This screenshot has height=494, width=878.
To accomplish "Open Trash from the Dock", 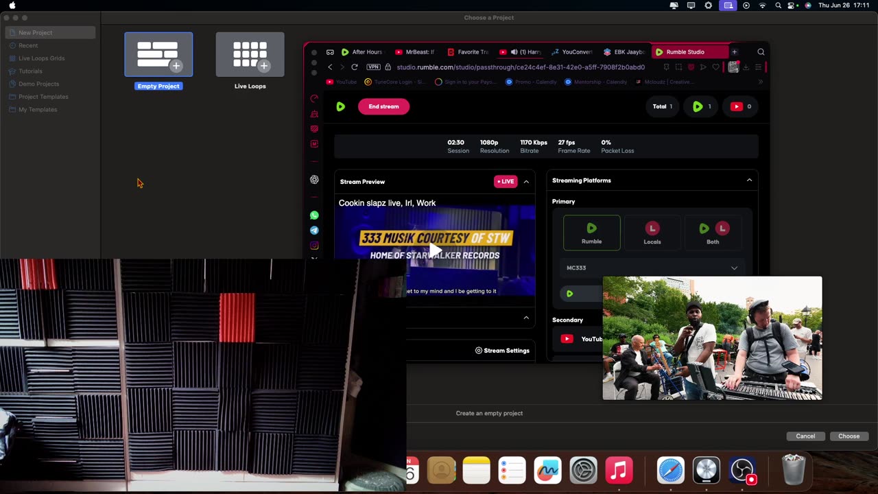I will point(794,469).
